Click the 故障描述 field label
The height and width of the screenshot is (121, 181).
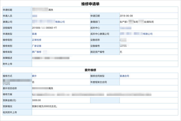(8, 58)
